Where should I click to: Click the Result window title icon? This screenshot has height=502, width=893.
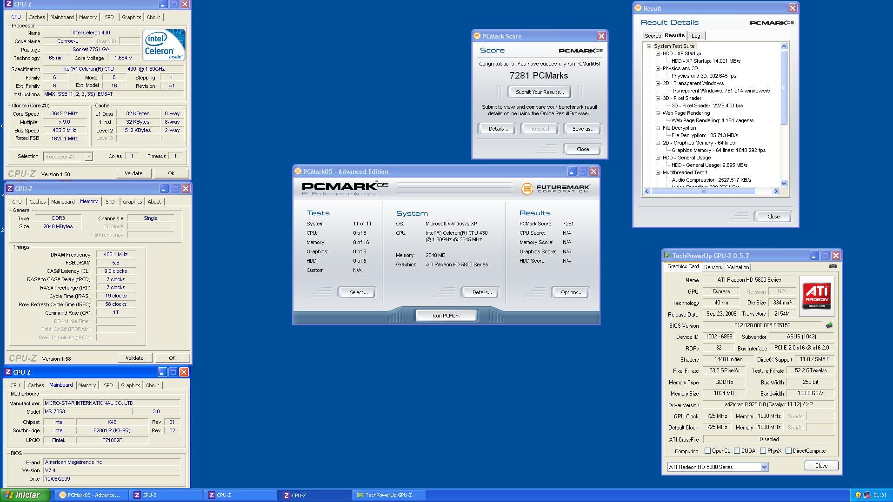point(638,8)
